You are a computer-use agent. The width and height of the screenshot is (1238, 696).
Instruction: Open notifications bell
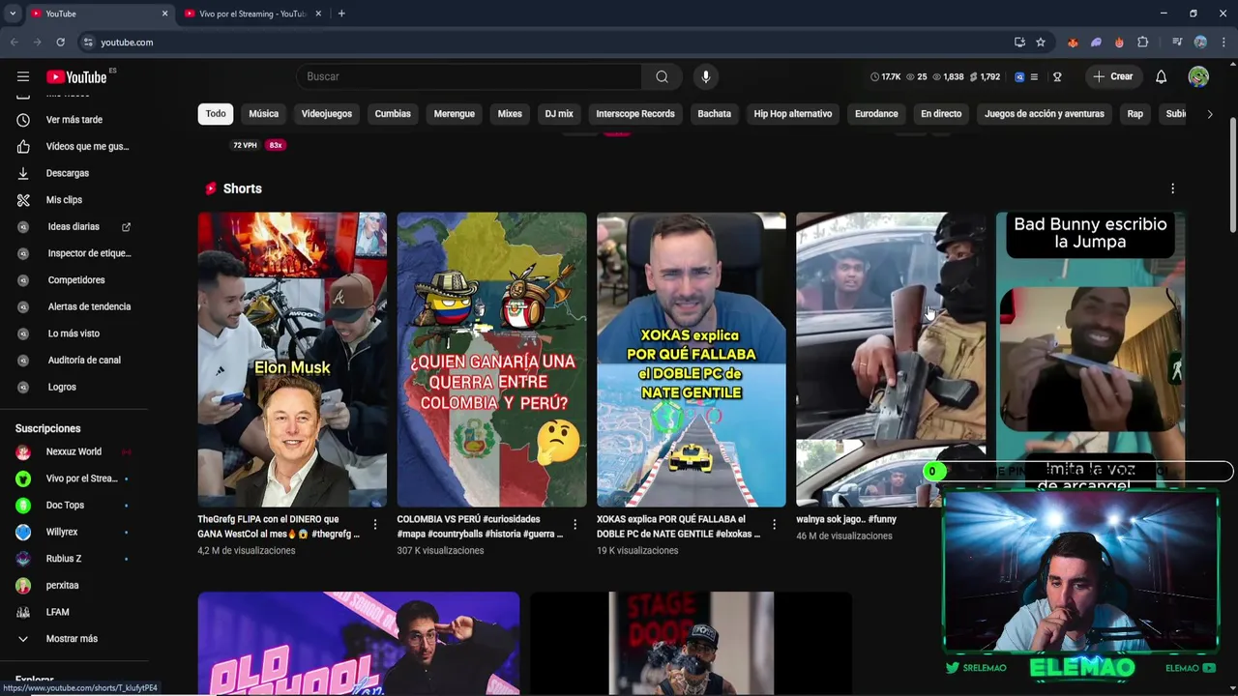point(1161,76)
